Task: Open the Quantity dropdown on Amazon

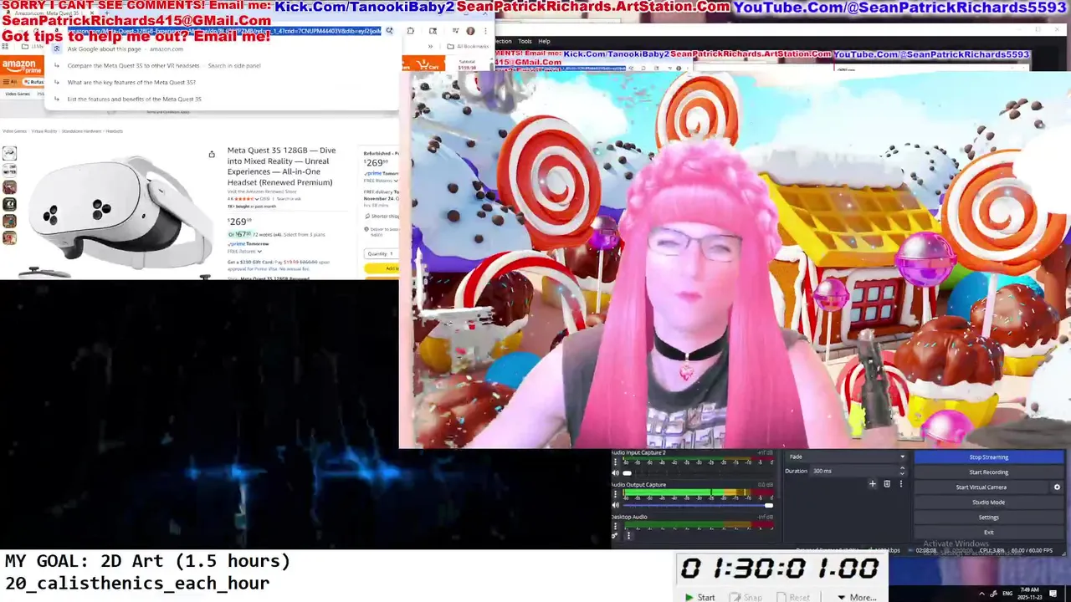Action: (382, 253)
